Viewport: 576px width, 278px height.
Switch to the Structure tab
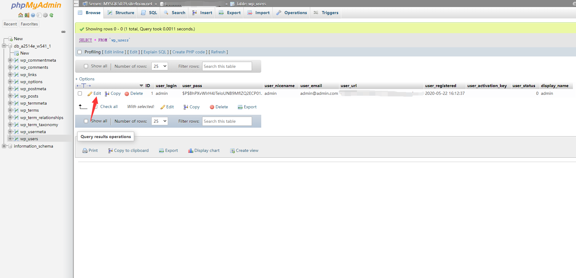pos(121,13)
